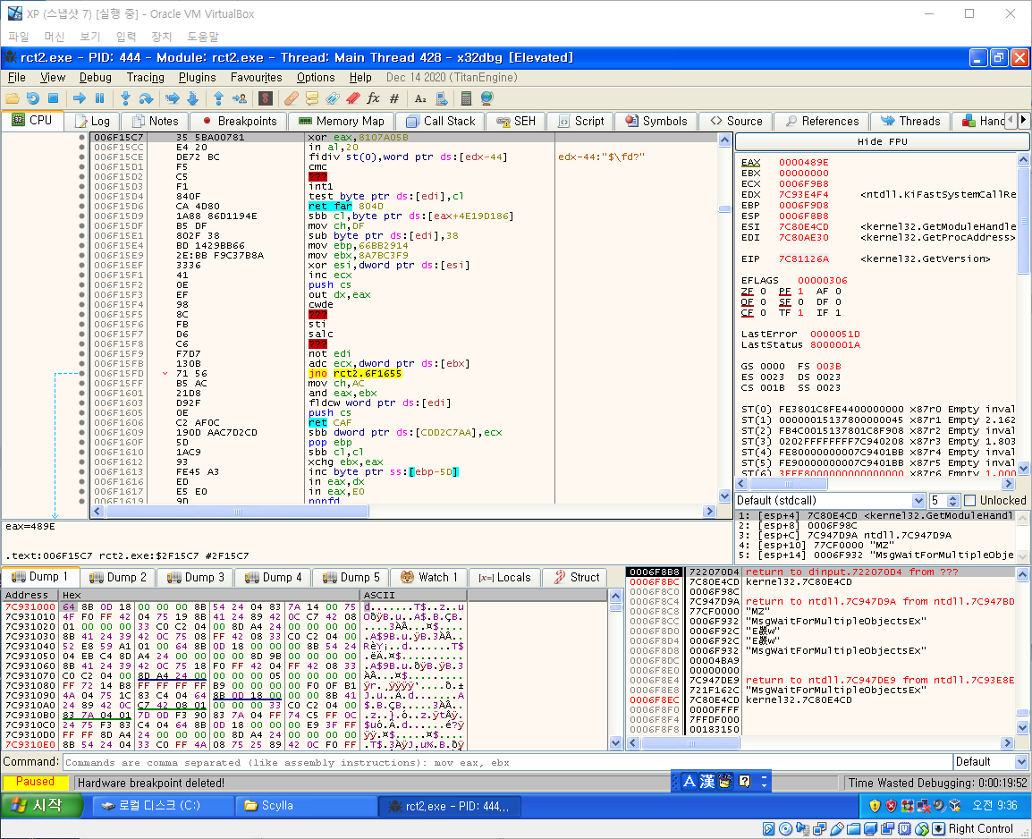
Task: Click the IME help question-mark icon
Action: pos(744,781)
